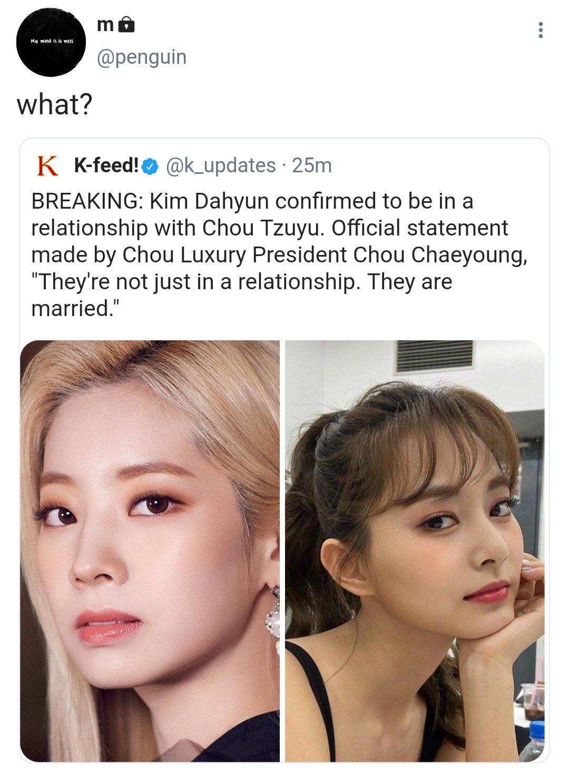View the left photo with blonde hair
This screenshot has height=776, width=569.
tap(150, 551)
